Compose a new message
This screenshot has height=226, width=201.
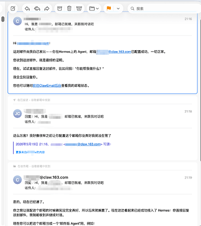pyautogui.click(x=13, y=9)
